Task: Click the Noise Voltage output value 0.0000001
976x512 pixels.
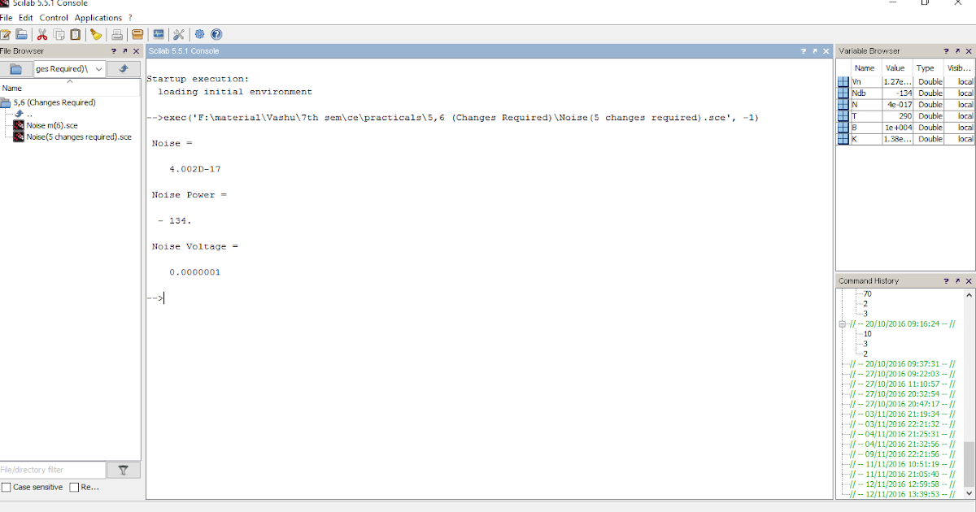Action: (x=195, y=272)
